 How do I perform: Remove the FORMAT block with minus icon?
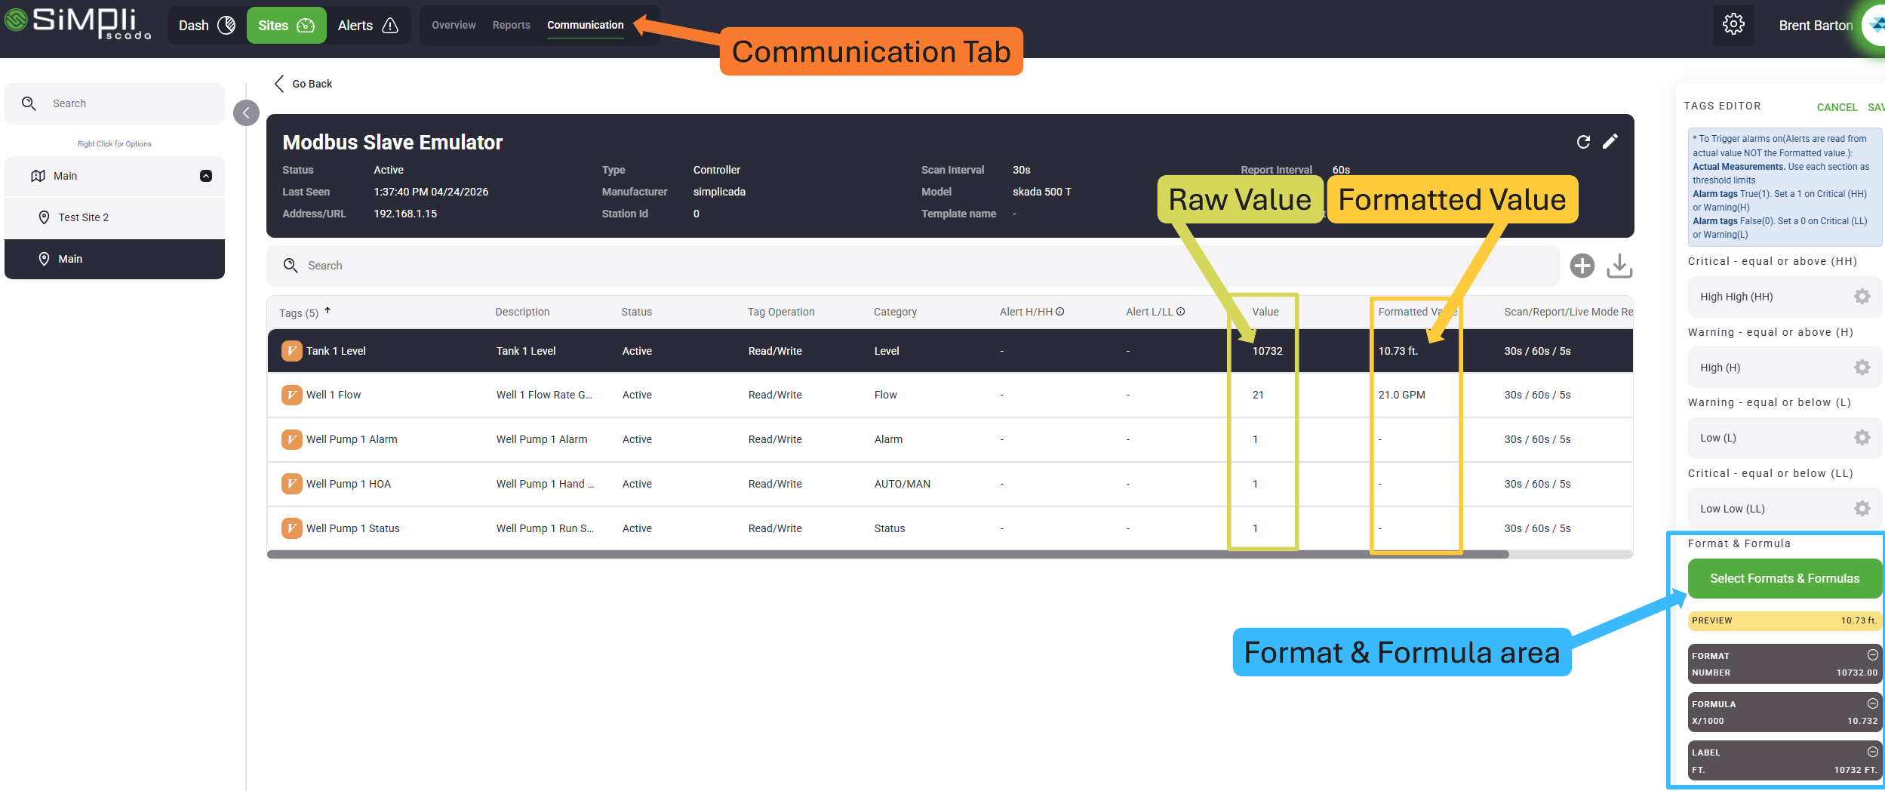click(1872, 655)
